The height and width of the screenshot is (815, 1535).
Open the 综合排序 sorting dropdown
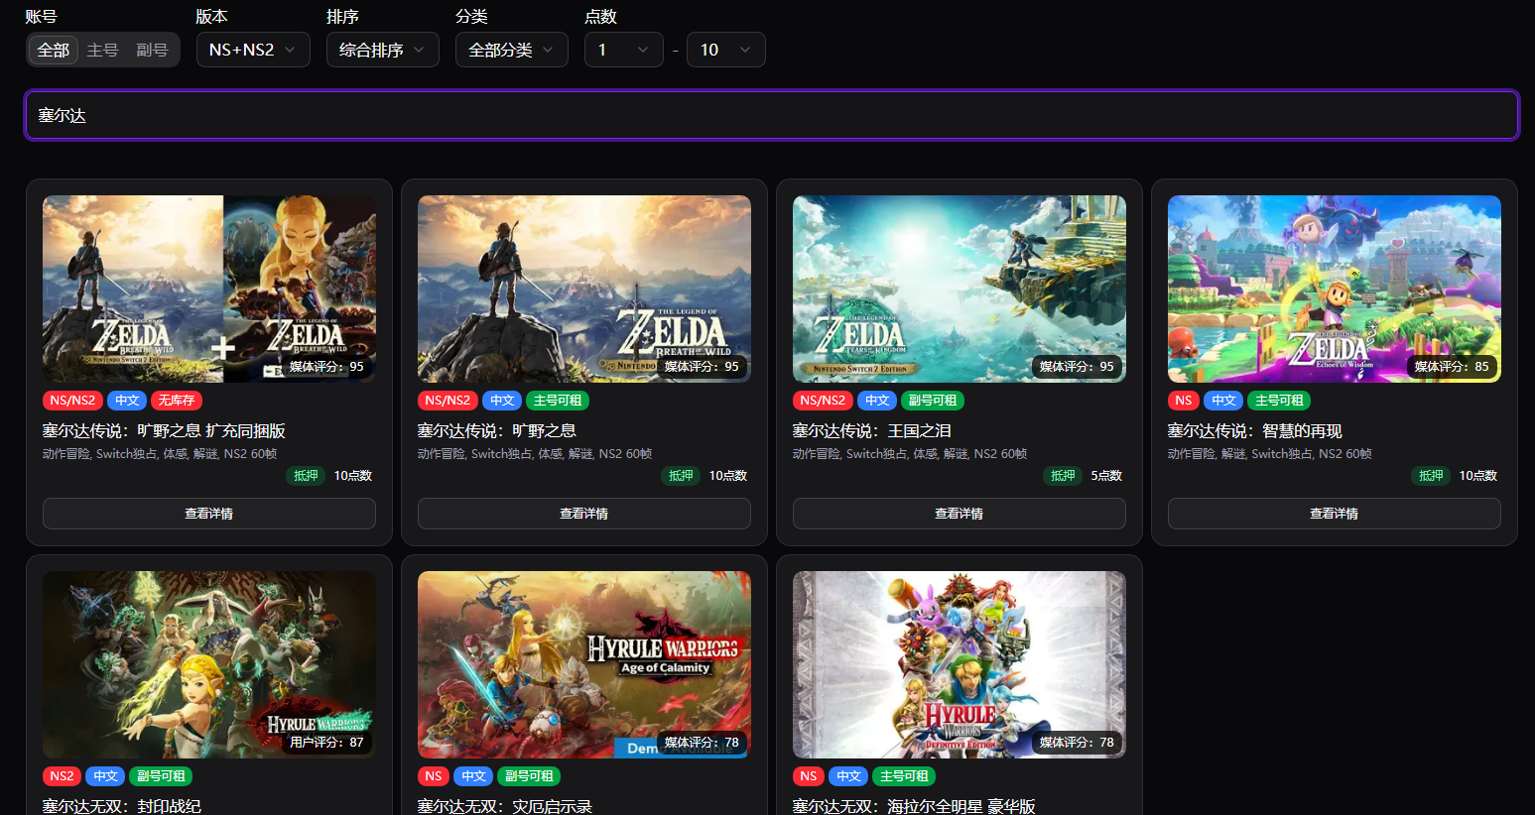click(x=383, y=50)
